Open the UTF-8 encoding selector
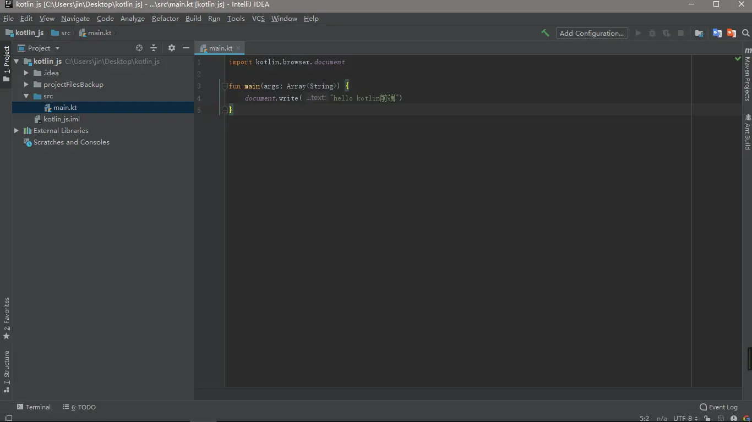This screenshot has height=422, width=752. [x=685, y=419]
